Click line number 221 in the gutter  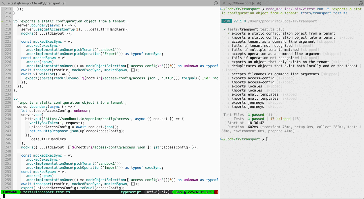(8, 42)
